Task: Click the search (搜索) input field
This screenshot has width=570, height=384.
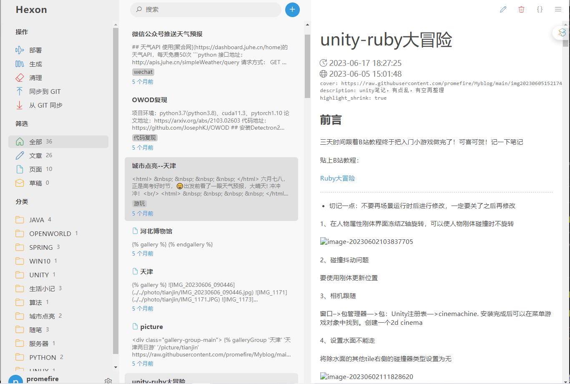Action: 206,10
